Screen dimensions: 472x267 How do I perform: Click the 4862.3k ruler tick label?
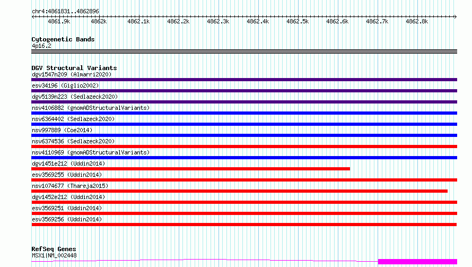[218, 21]
